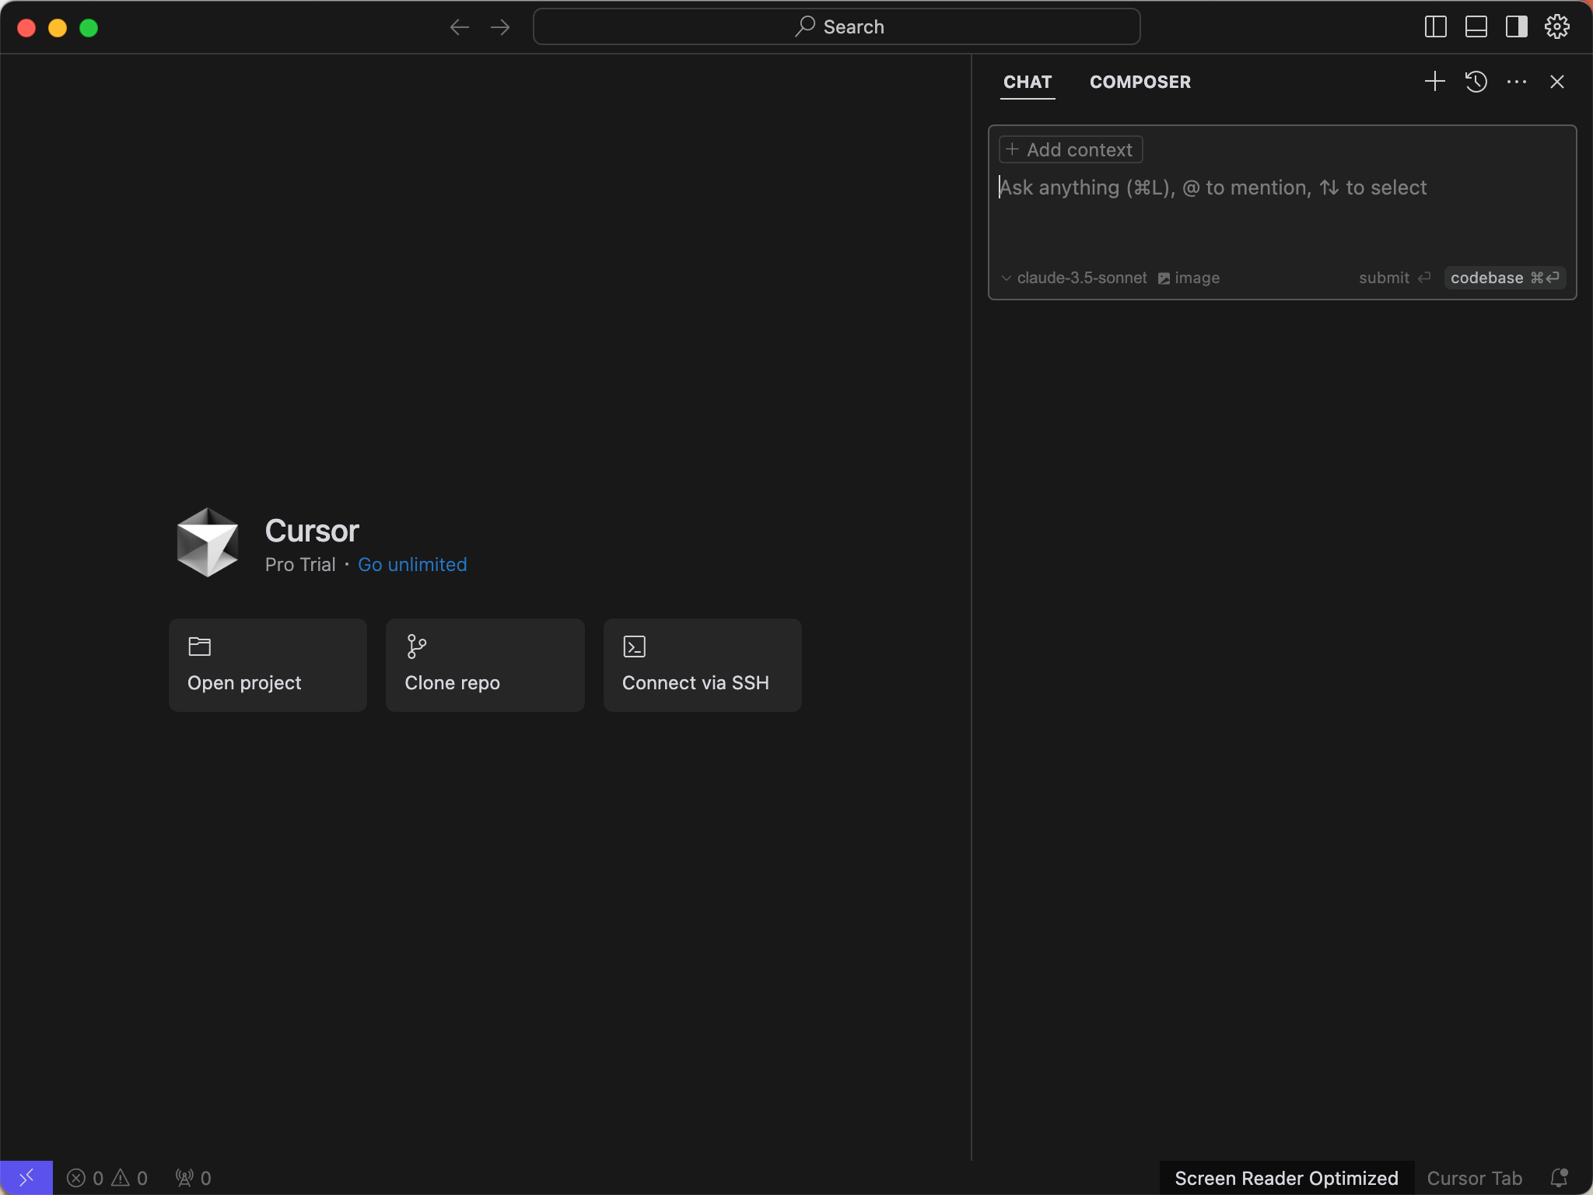Open the chat history clock icon
Screen dimensions: 1593x1195
click(1476, 82)
